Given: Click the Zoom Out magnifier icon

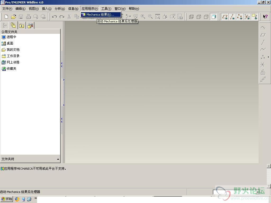Looking at the screenshot, I should click(150, 17).
